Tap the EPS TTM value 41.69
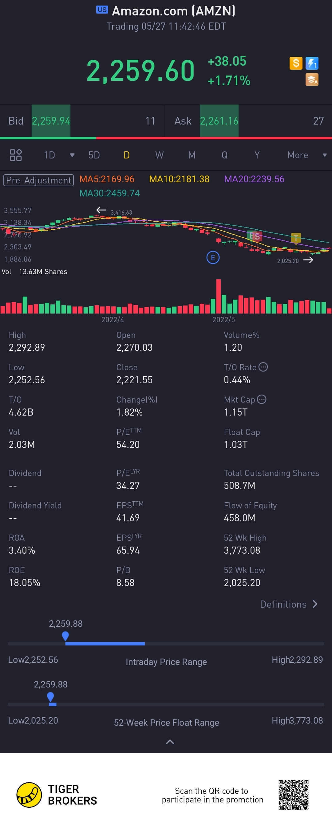 coord(128,518)
